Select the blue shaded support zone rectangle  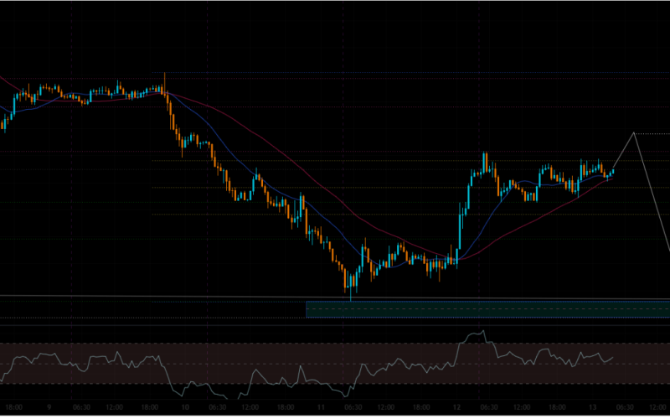(x=487, y=309)
